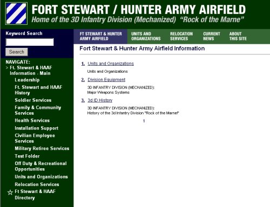Select Soldier Services in the sidebar
270x207 pixels.
33,100
